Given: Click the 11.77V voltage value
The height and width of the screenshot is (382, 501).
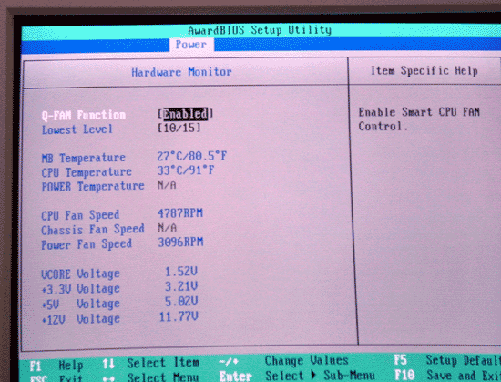Looking at the screenshot, I should pos(179,316).
